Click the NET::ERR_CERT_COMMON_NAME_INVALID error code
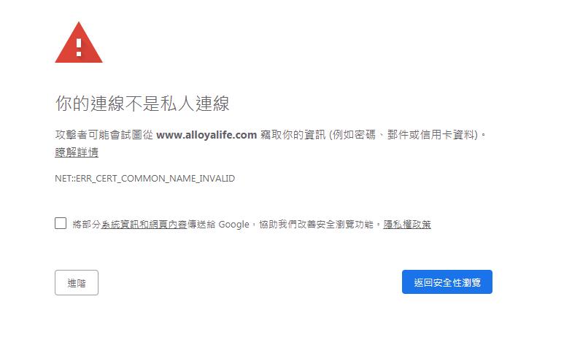This screenshot has height=361, width=564. point(145,179)
